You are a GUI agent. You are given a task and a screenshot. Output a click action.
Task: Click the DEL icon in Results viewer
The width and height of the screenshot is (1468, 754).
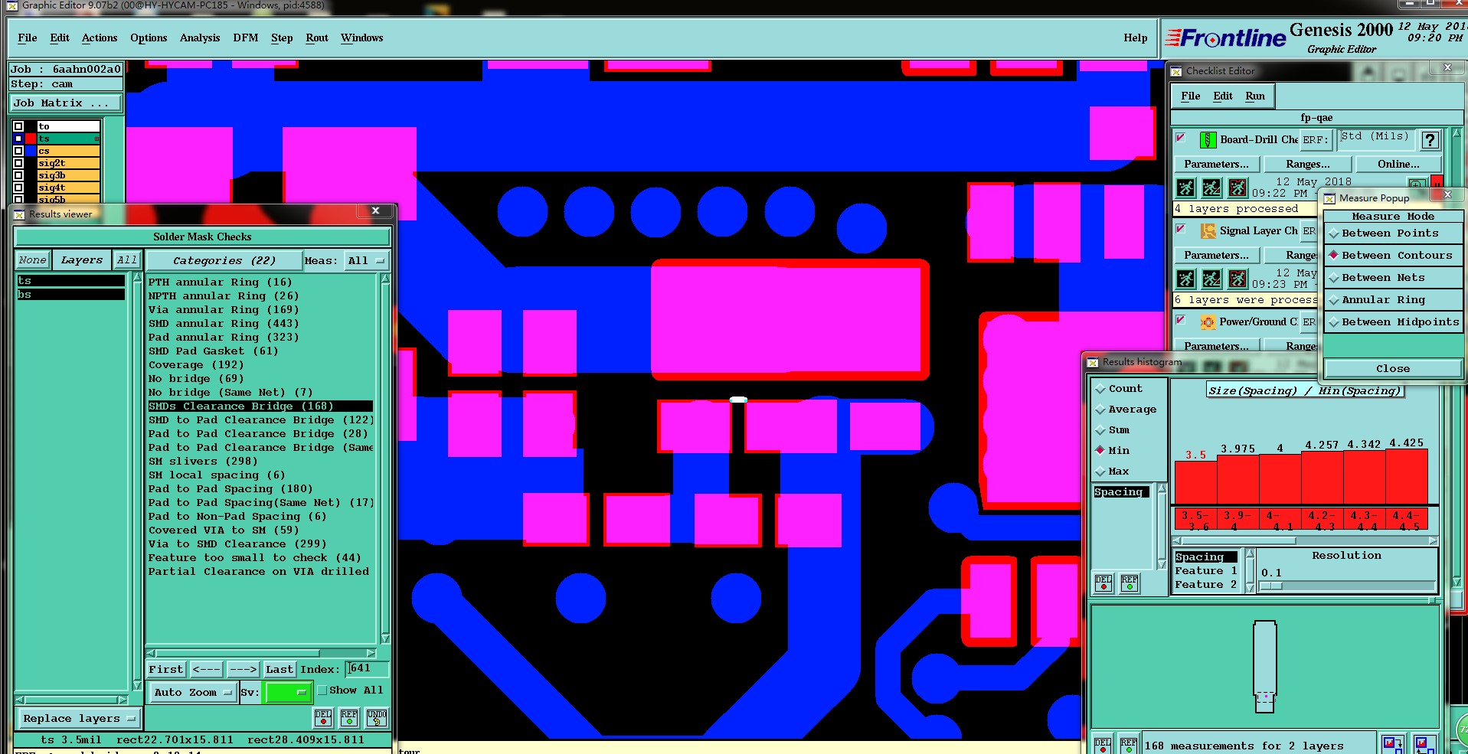(x=323, y=717)
